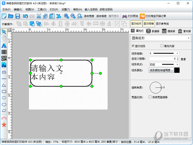
Task: Switch to the 属性栏 tab
Action: (x=137, y=31)
